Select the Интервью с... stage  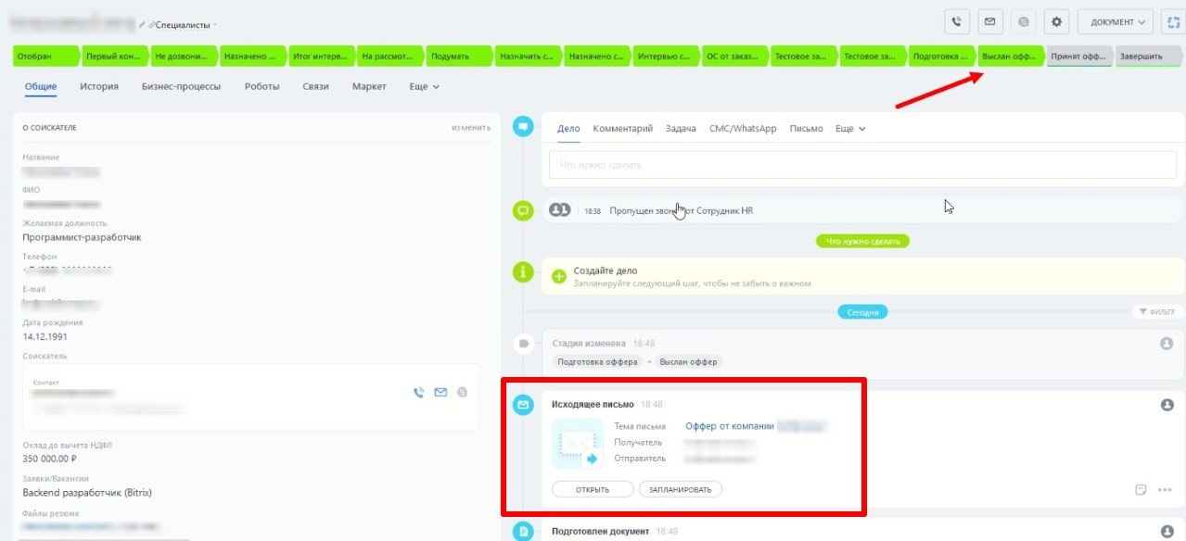point(665,57)
